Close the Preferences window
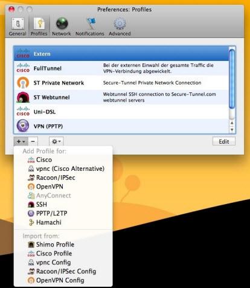250x288 pixels. point(11,9)
